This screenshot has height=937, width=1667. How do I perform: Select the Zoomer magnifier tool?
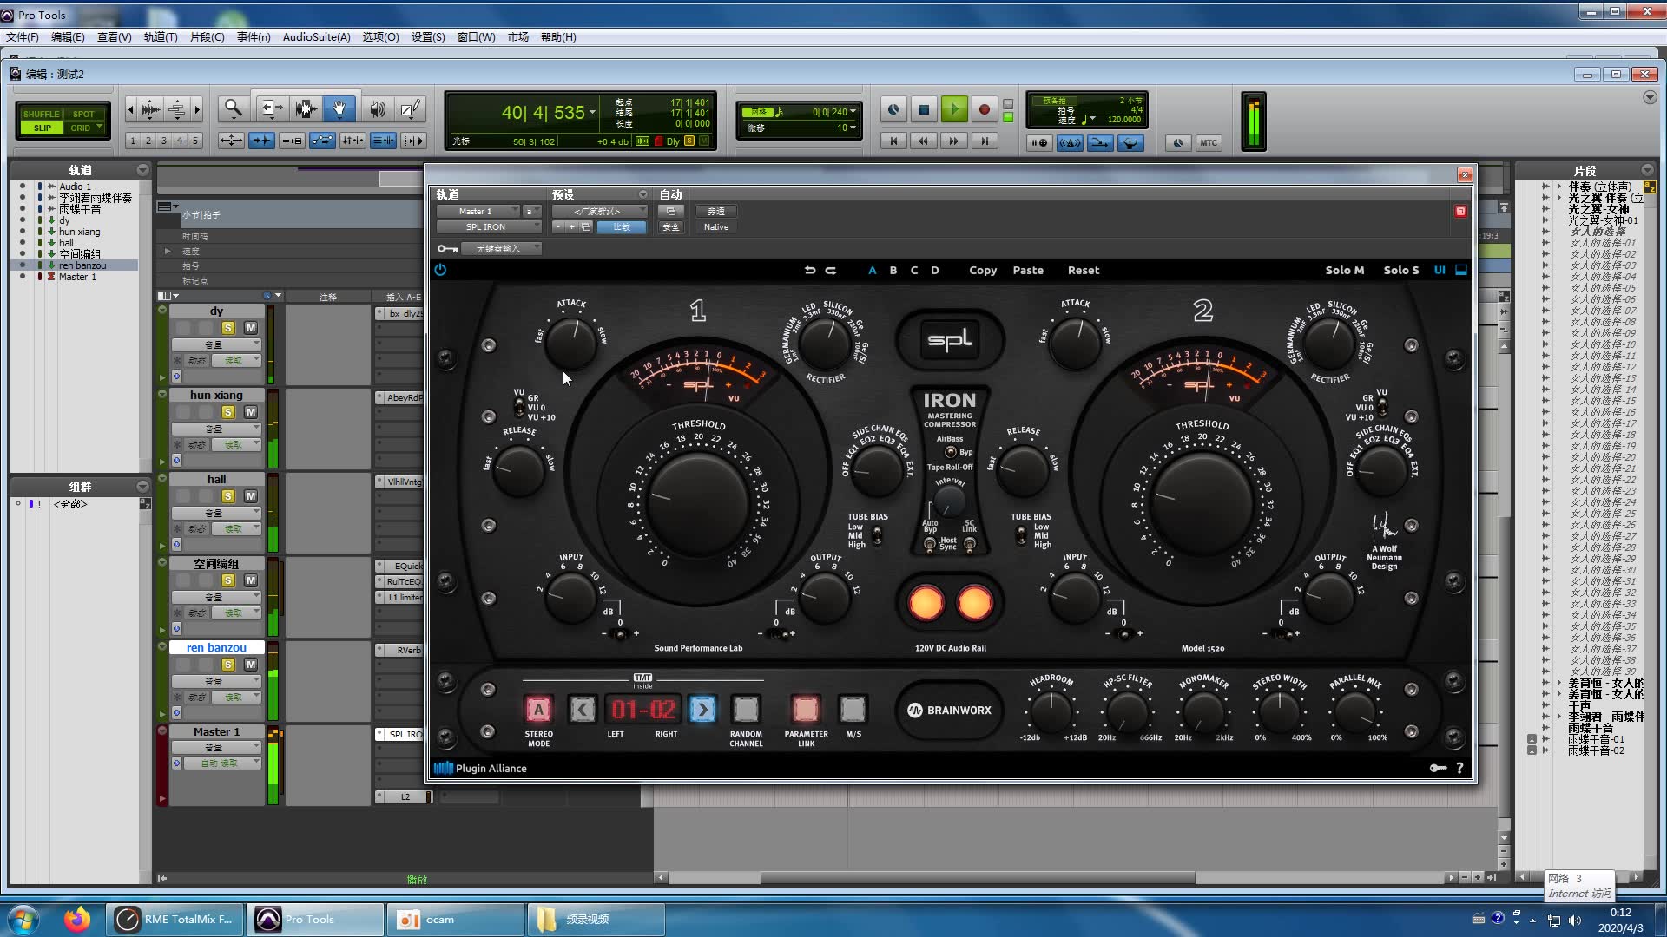pyautogui.click(x=233, y=108)
